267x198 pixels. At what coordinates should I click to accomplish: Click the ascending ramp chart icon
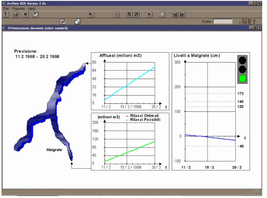click(175, 14)
